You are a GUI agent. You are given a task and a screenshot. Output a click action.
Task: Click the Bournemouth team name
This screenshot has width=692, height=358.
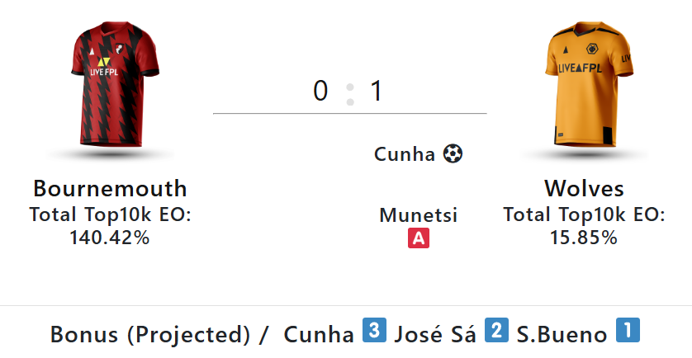point(110,188)
